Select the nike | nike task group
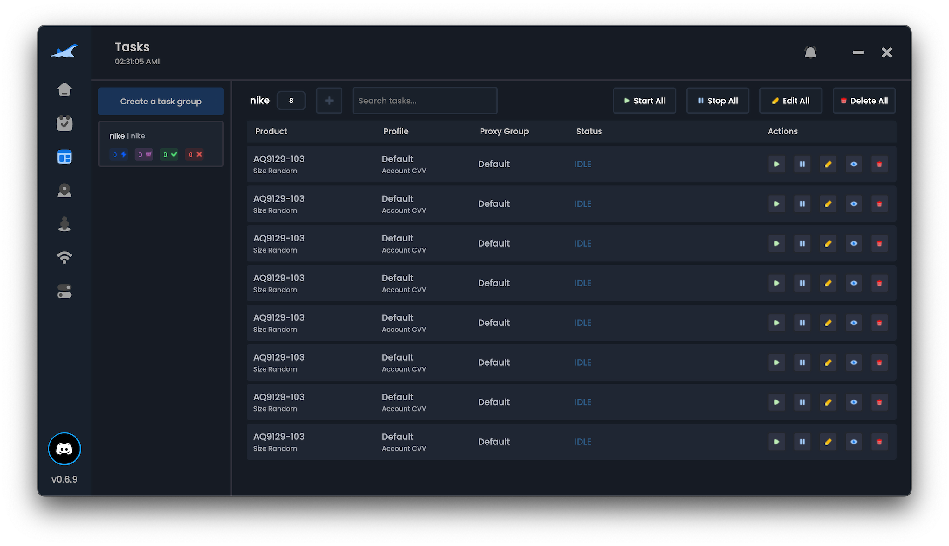The height and width of the screenshot is (546, 949). click(160, 144)
